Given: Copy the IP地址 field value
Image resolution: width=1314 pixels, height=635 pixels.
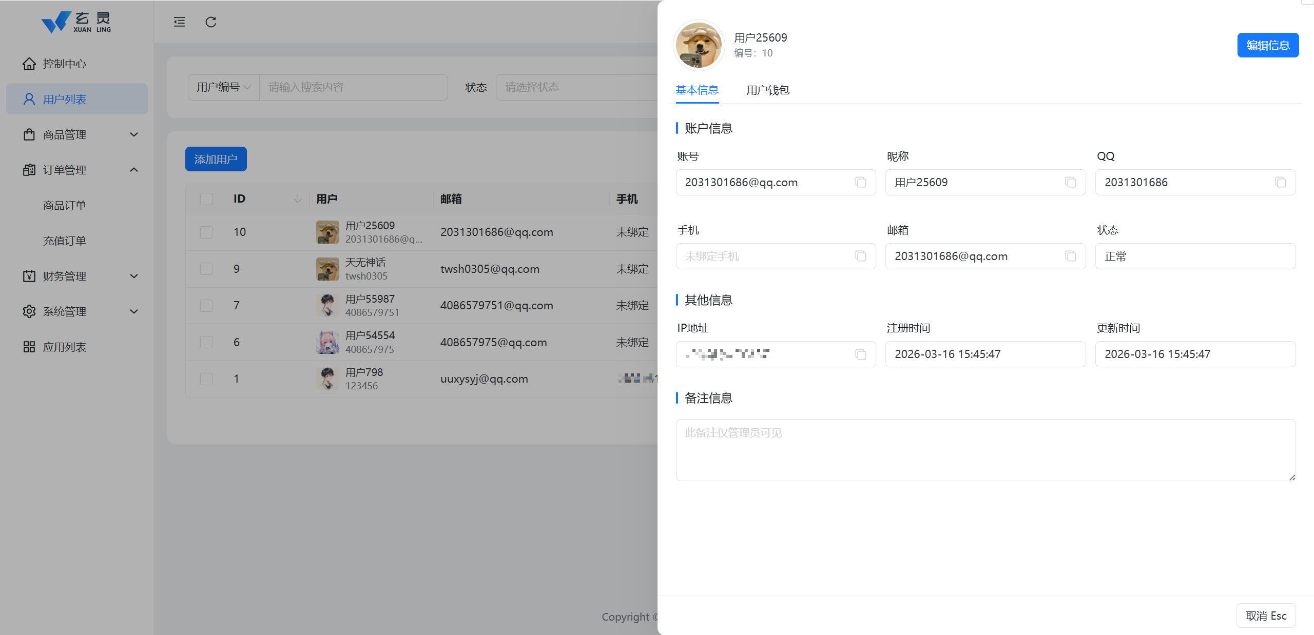Looking at the screenshot, I should point(861,354).
